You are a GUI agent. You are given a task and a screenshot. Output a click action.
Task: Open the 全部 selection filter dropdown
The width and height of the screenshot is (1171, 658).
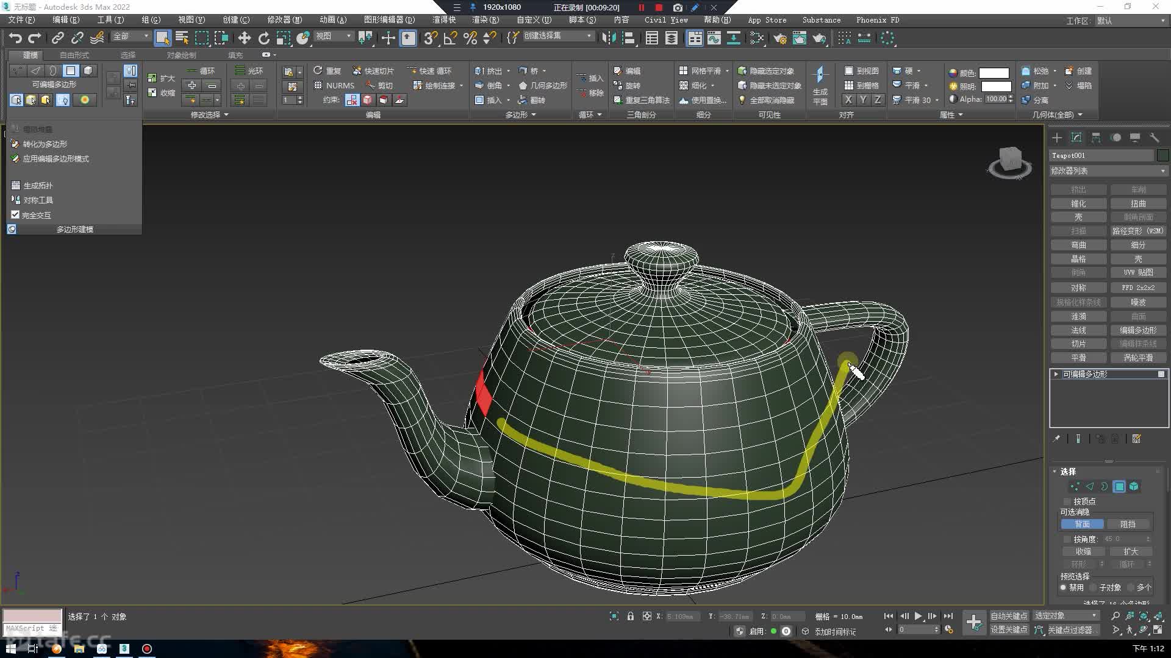[x=131, y=37]
